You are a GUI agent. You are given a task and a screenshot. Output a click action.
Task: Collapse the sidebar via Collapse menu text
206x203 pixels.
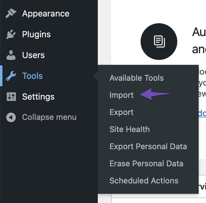tap(49, 117)
